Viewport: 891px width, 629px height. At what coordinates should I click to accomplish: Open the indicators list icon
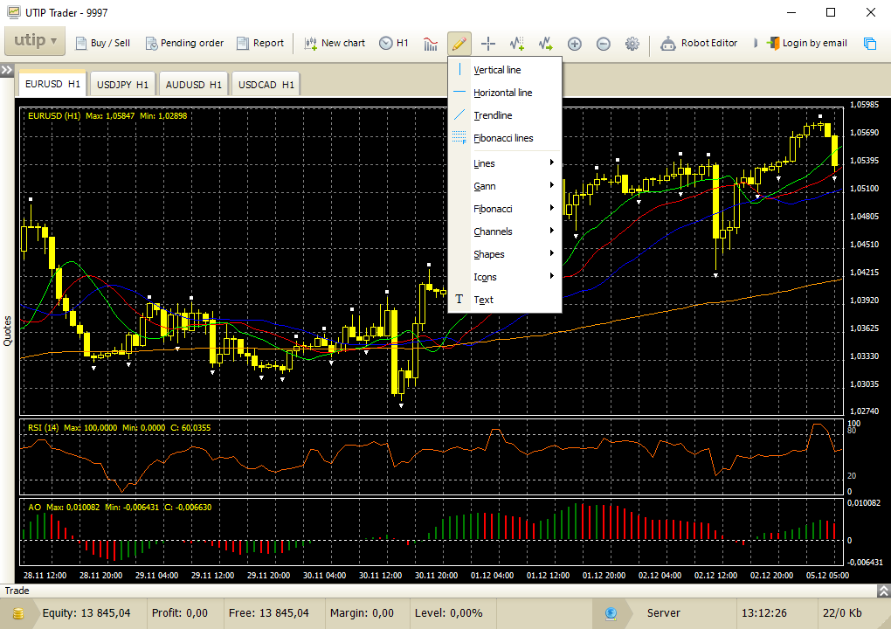(431, 43)
